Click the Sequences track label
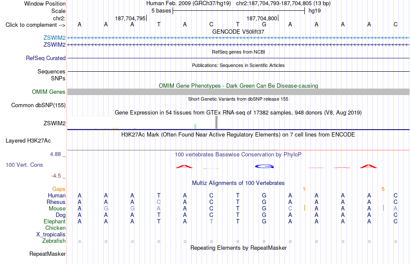410x264 pixels. [51, 71]
